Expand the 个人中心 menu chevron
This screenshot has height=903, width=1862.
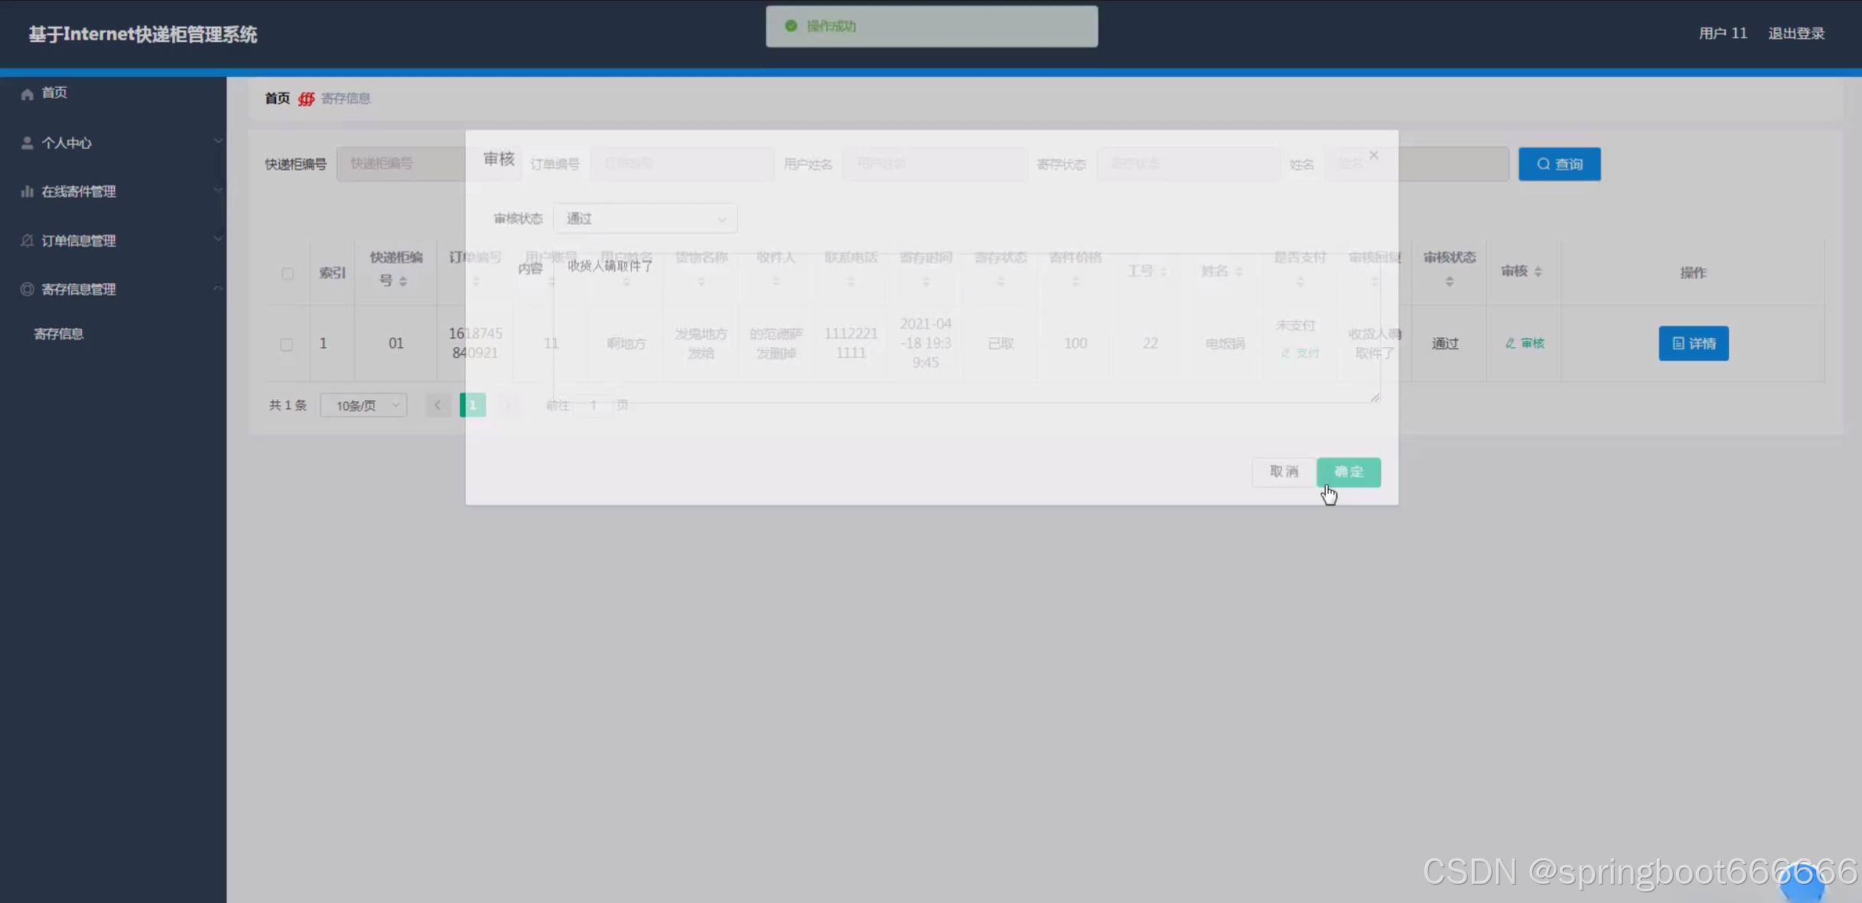point(217,141)
